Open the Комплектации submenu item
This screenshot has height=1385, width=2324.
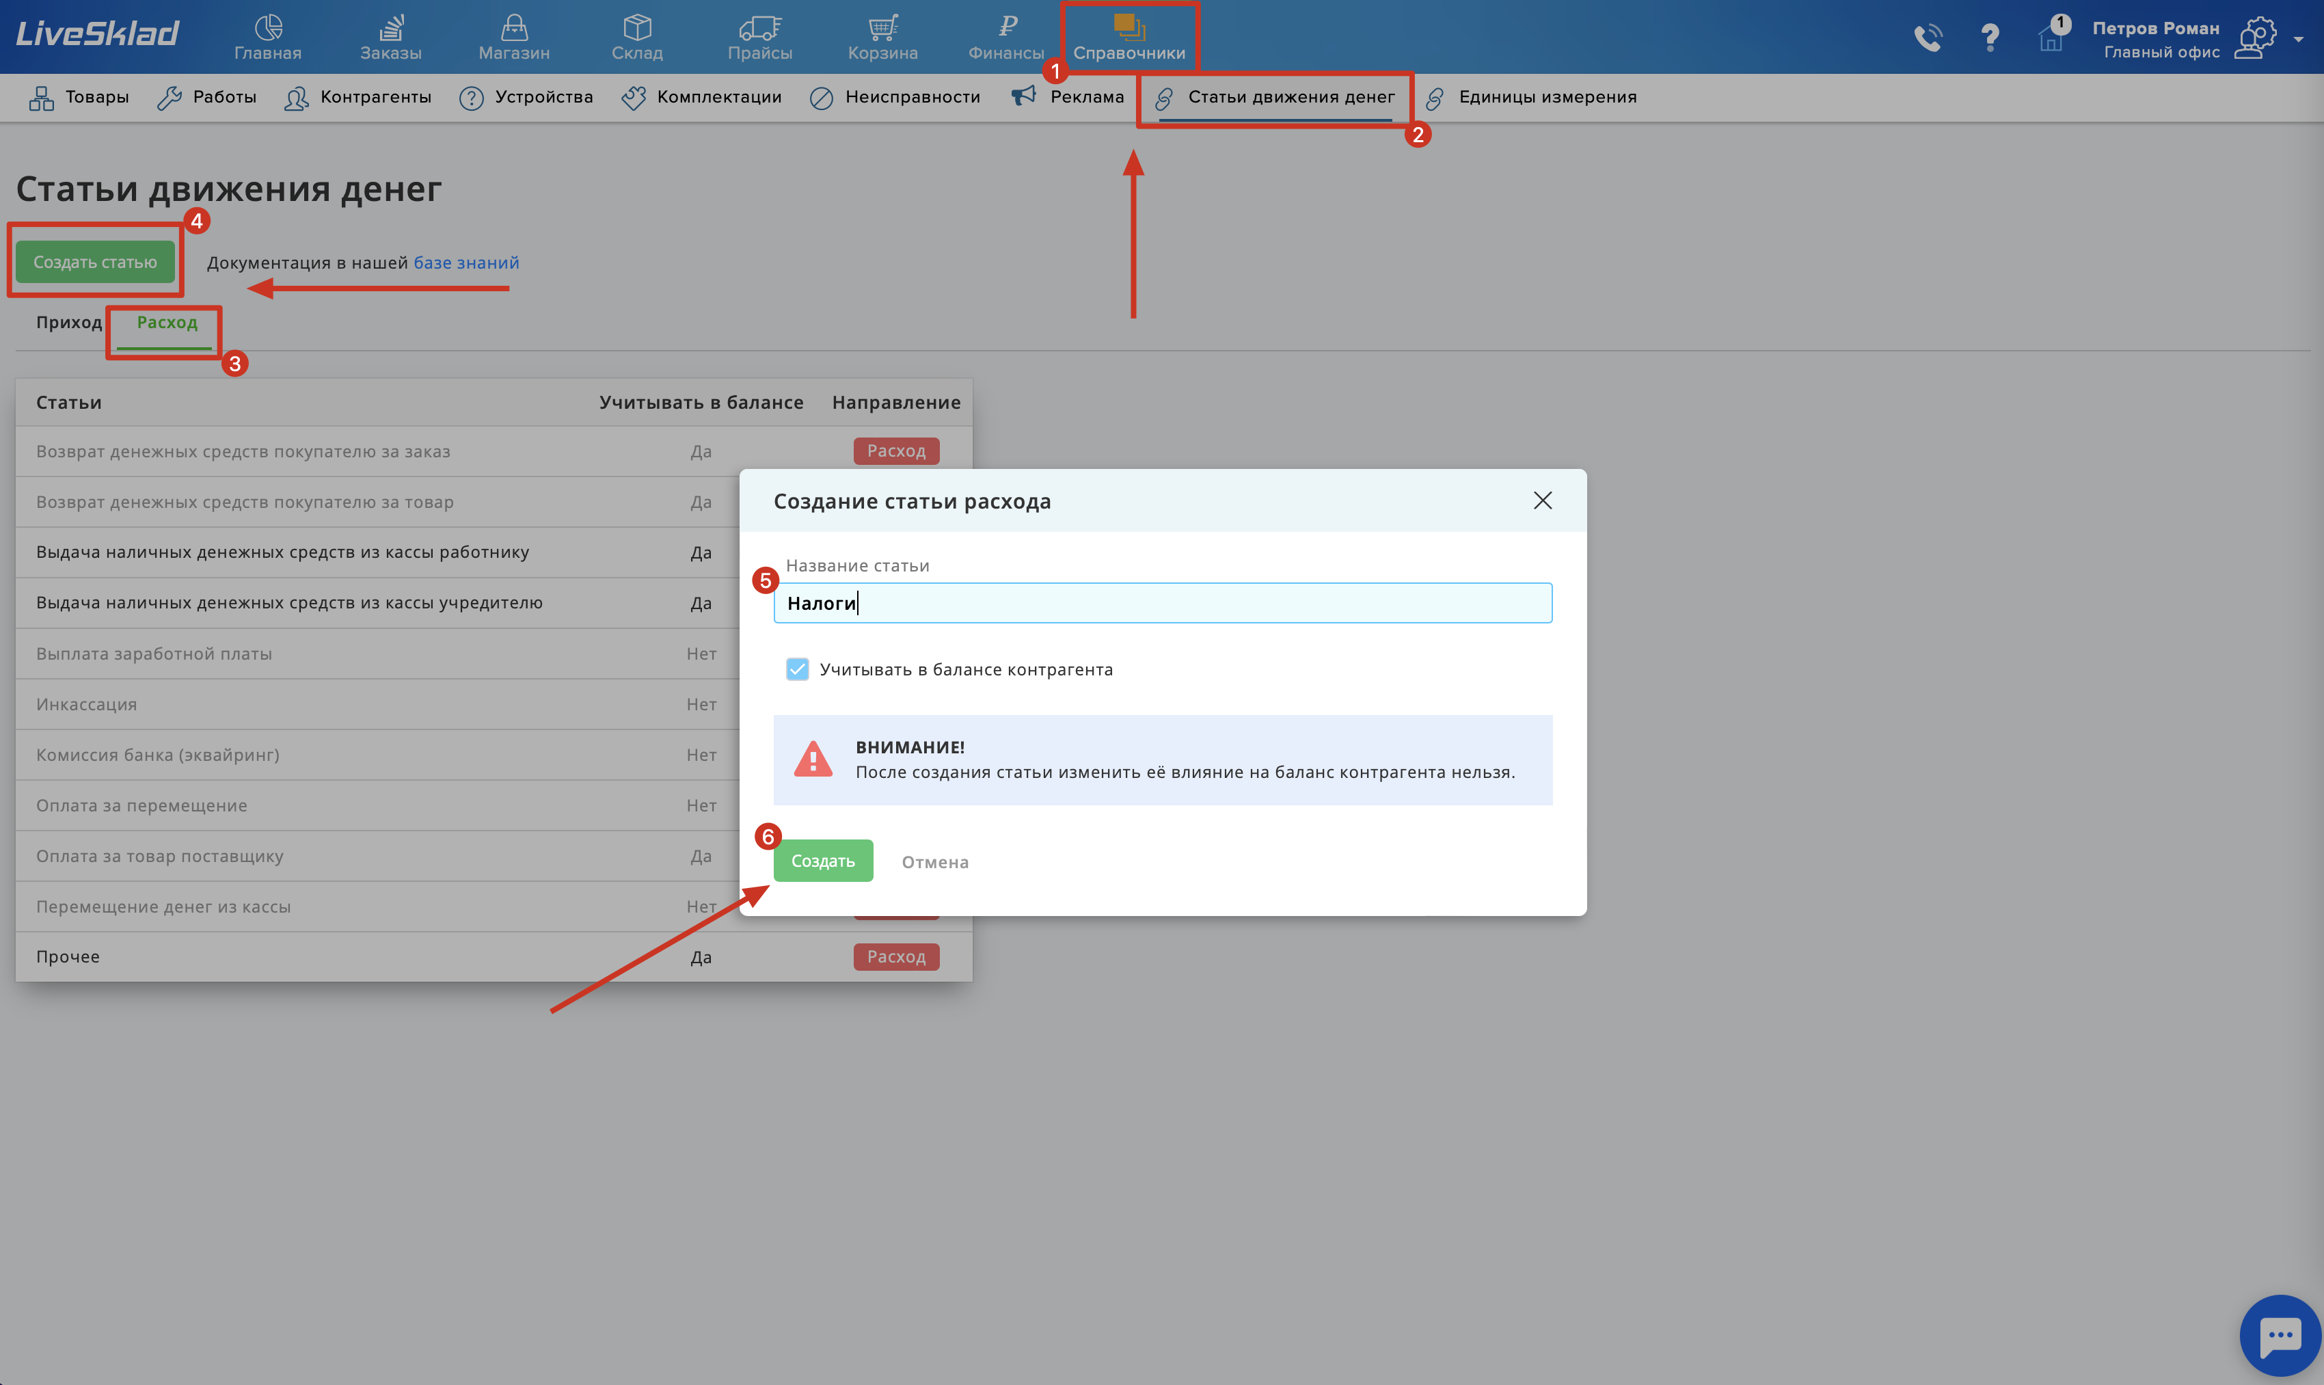click(701, 97)
